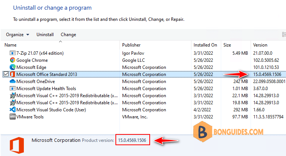Click the sort arrow above Name column
The height and width of the screenshot is (156, 286).
click(x=61, y=42)
